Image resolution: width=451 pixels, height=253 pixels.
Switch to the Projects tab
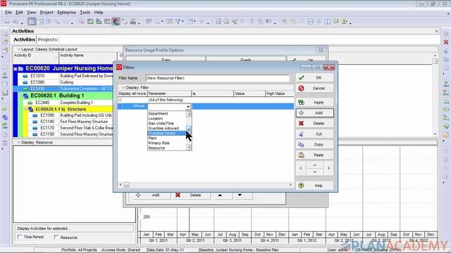47,39
